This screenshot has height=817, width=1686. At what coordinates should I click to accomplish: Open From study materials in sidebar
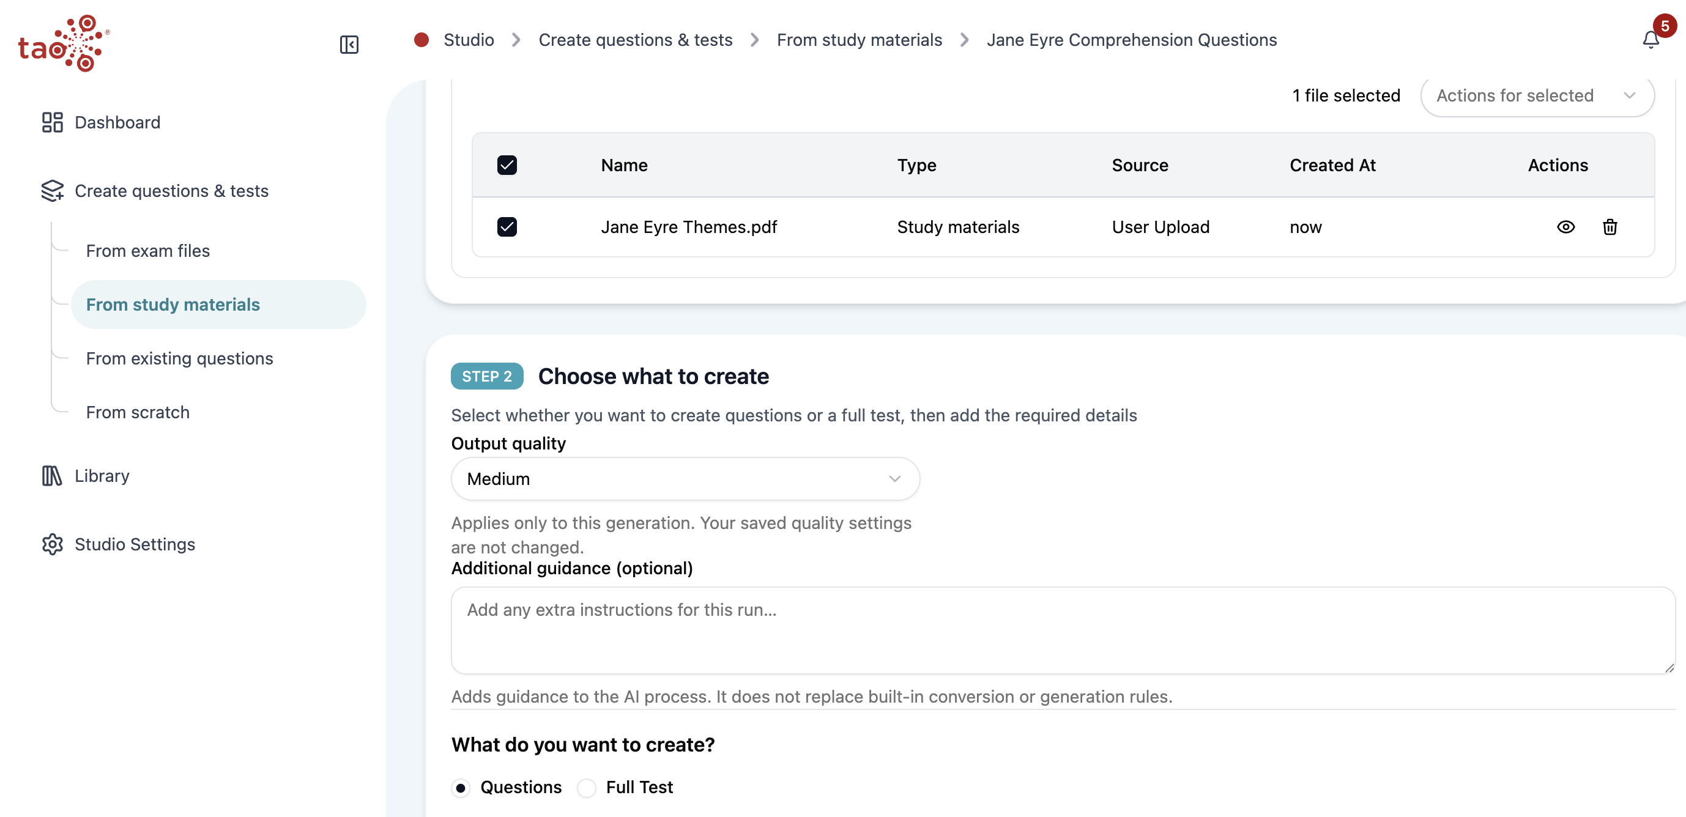click(218, 305)
